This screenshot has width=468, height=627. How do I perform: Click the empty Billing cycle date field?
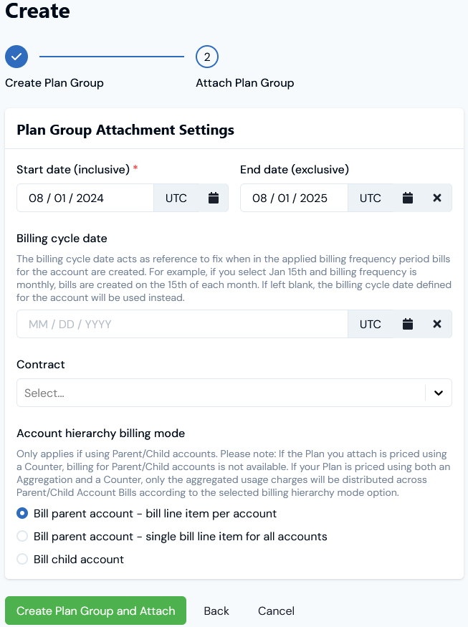click(179, 324)
